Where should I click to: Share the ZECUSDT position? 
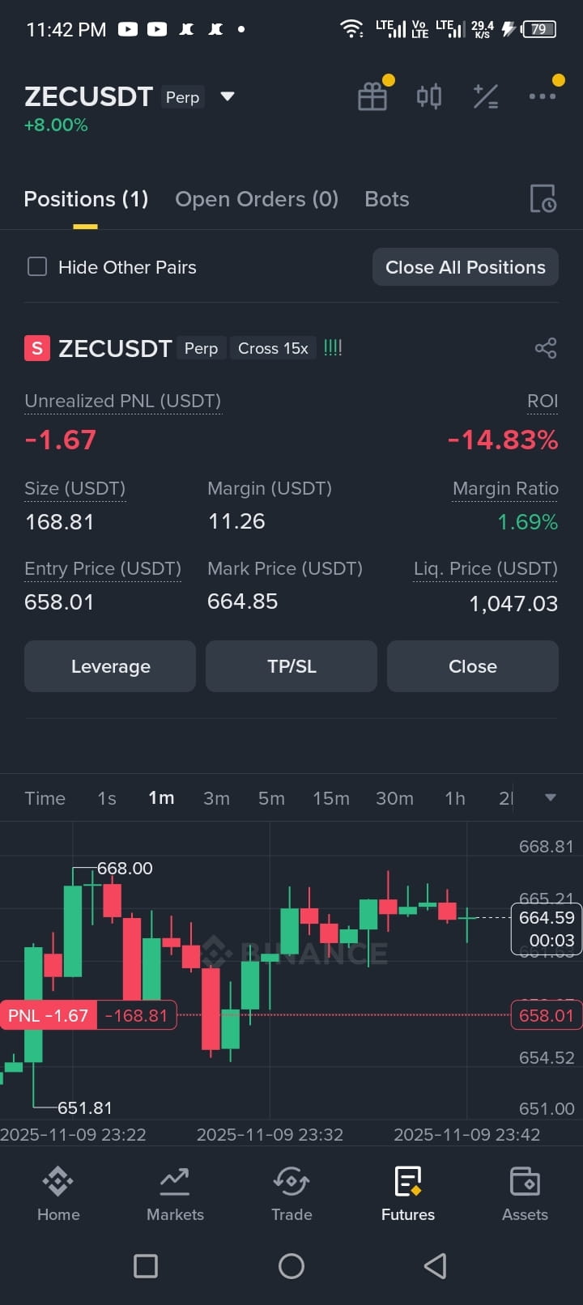(x=546, y=348)
